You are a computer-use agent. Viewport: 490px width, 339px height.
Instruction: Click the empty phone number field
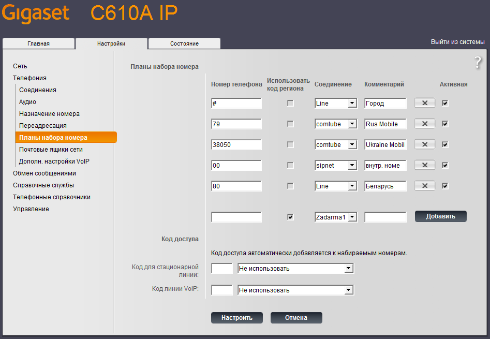tap(236, 217)
